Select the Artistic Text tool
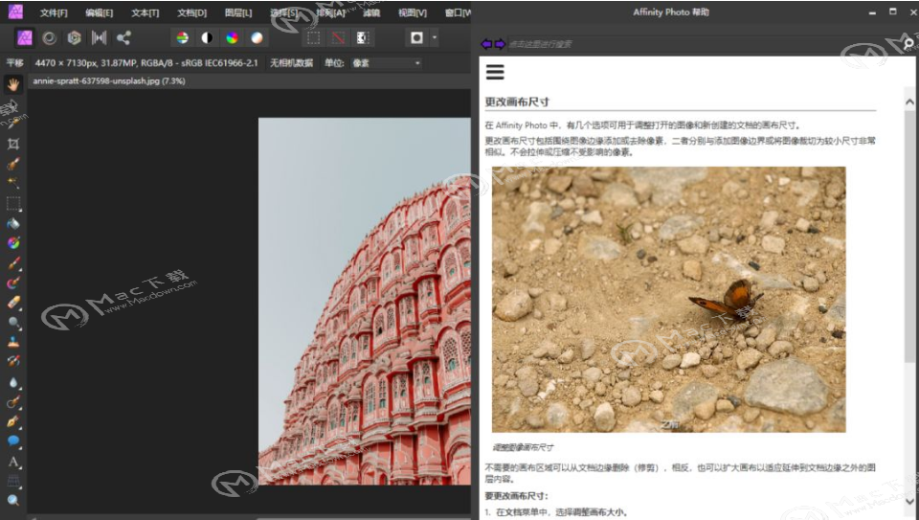 tap(12, 462)
